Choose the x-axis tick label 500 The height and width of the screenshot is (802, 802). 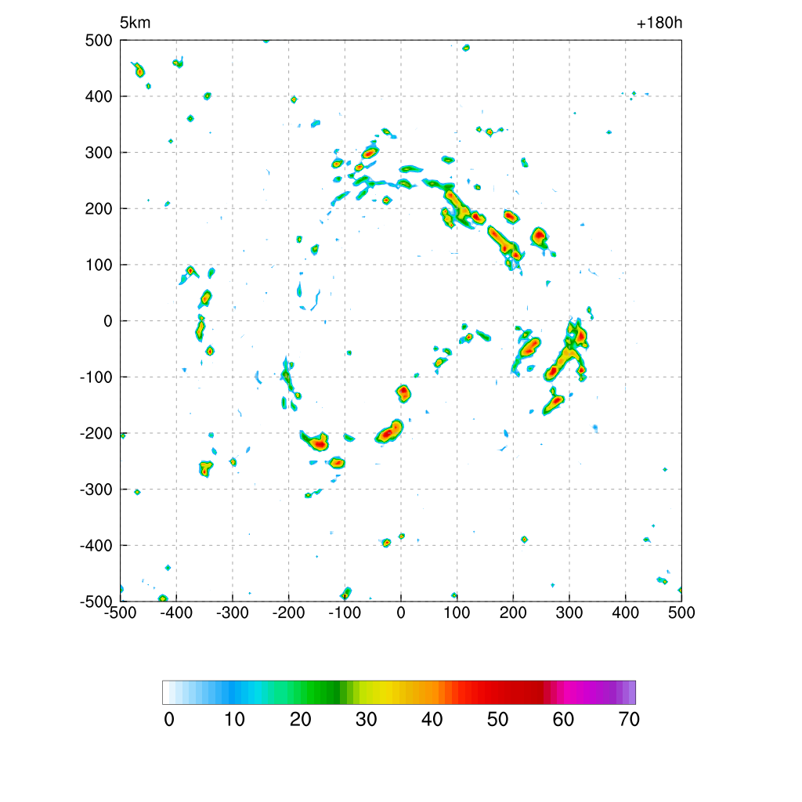click(681, 612)
